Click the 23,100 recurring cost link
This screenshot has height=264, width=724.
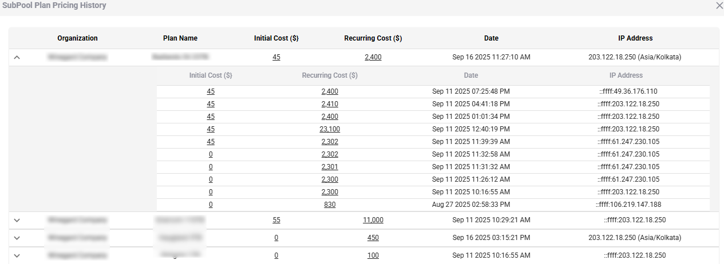[x=330, y=129]
